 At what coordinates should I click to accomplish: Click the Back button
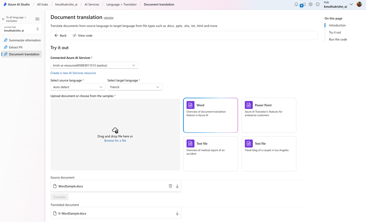(60, 35)
